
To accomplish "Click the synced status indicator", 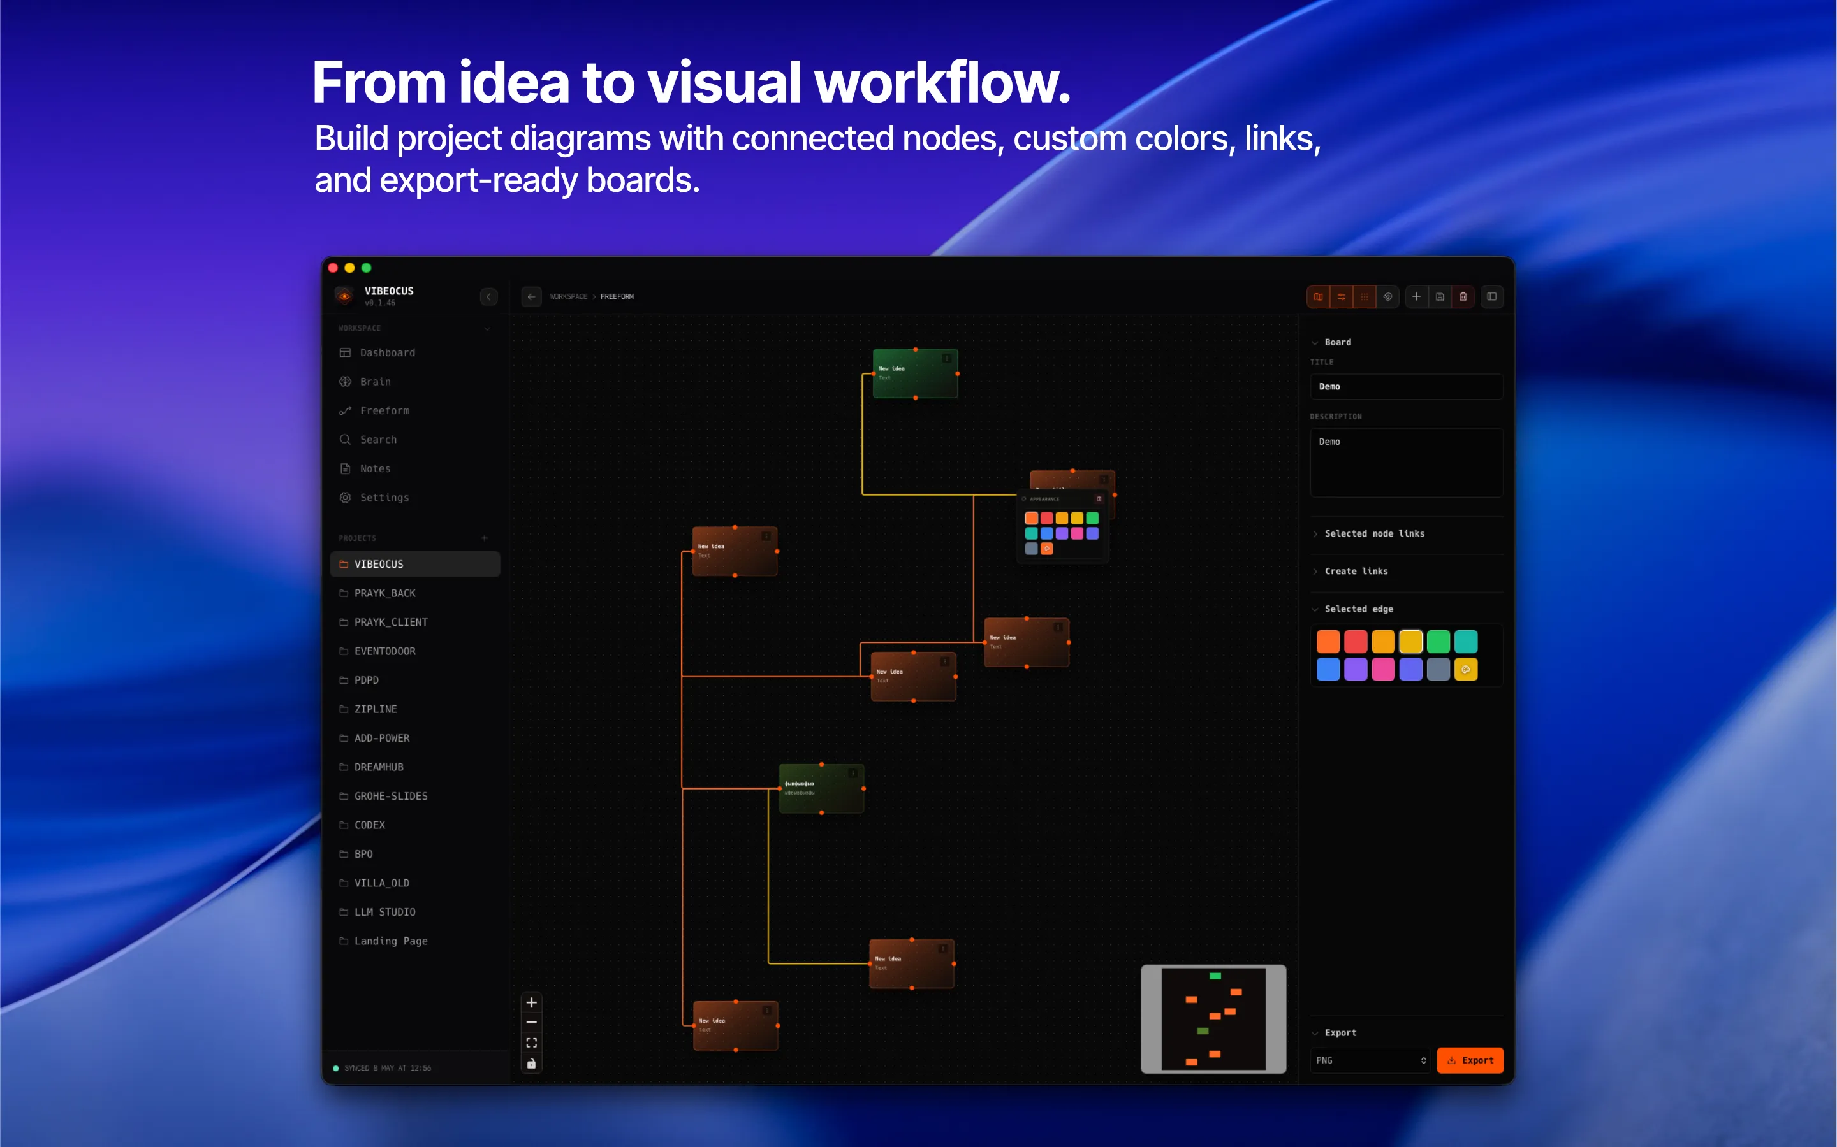I will tap(382, 1068).
